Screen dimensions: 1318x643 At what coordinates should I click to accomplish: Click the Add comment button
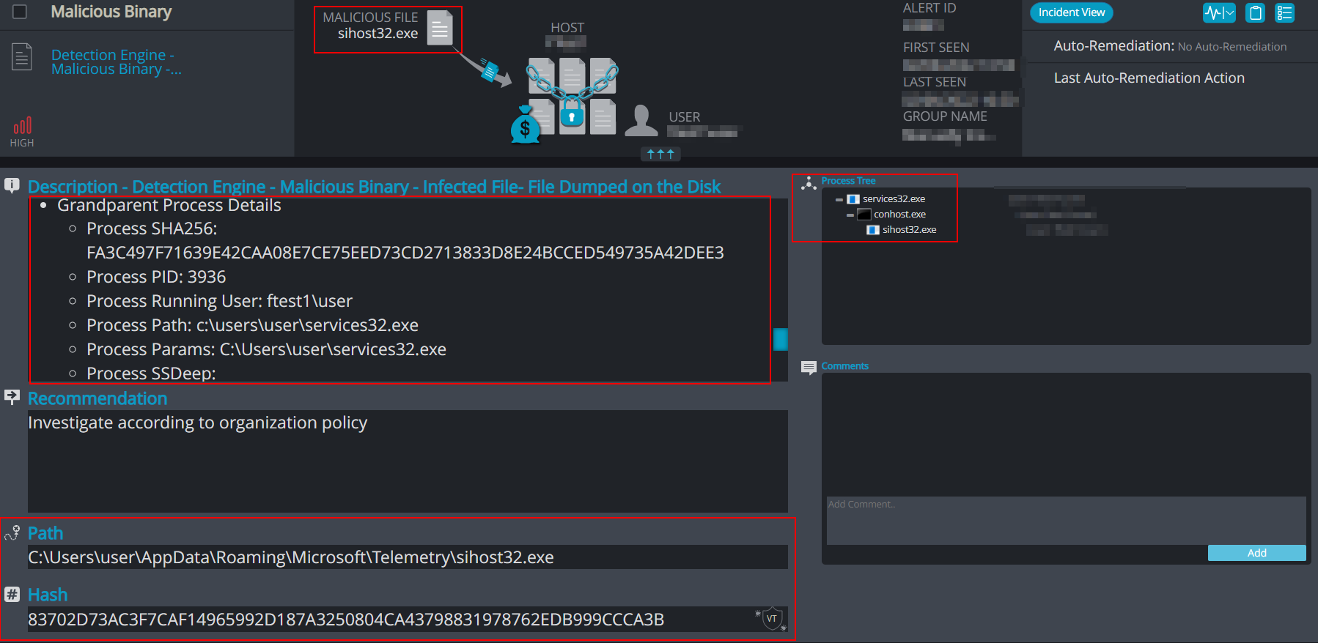click(x=1256, y=553)
